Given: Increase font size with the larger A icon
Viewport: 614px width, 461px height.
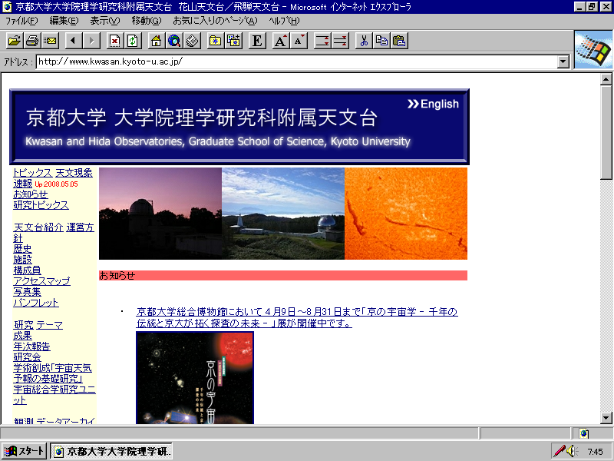Looking at the screenshot, I should (280, 41).
